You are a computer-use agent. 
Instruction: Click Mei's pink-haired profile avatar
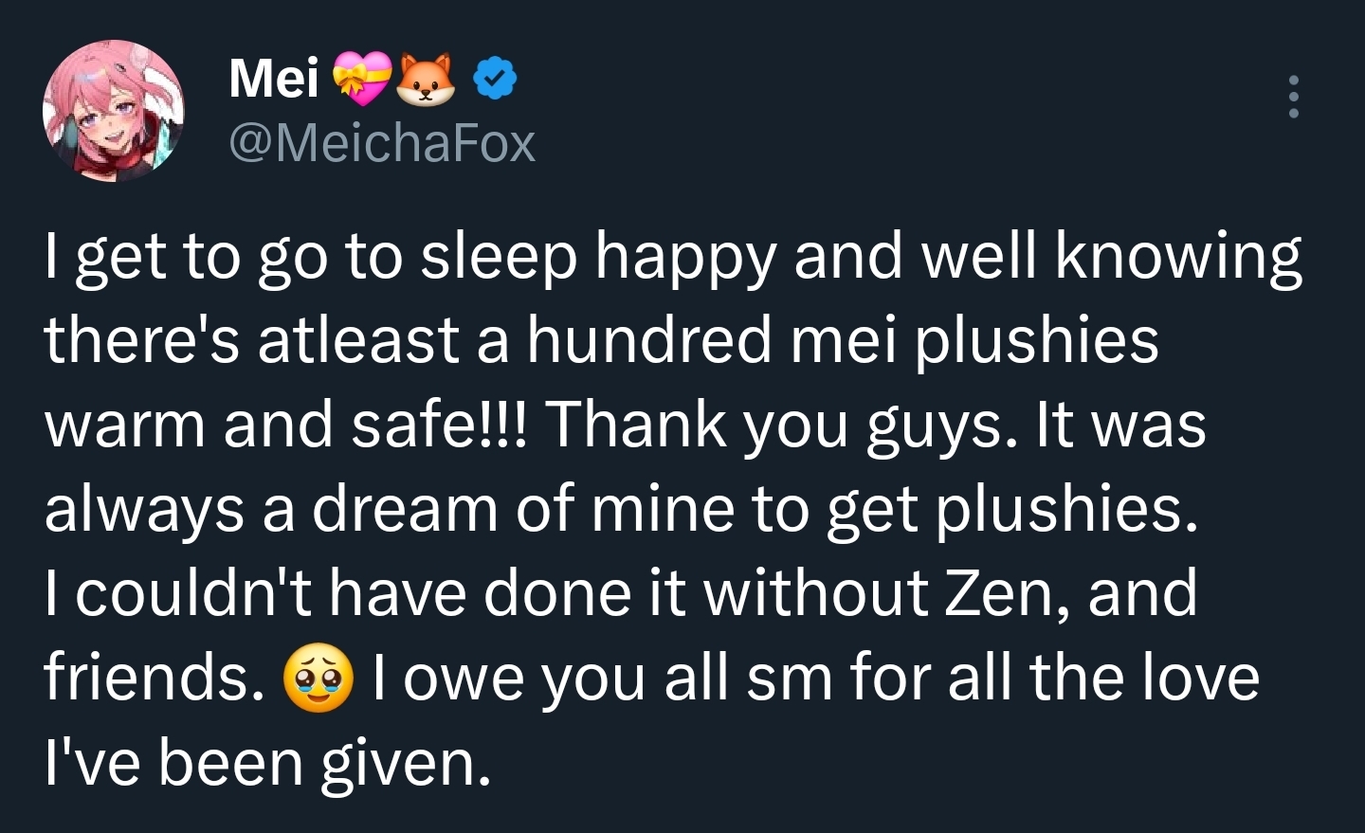[114, 111]
